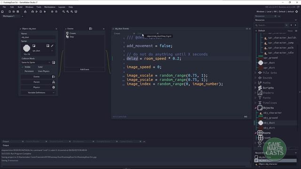This screenshot has height=169, width=301.
Task: Expand the Resources panel dropdown chevron
Action: pos(296,20)
